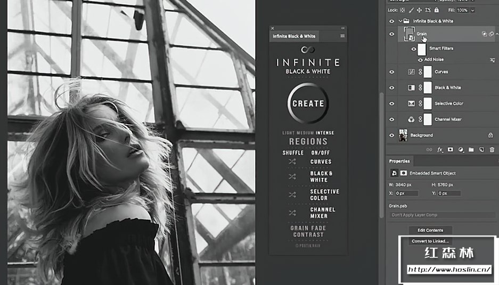Screen dimensions: 499x285
Task: Close the Infinite Black & White panel
Action: tap(273, 28)
